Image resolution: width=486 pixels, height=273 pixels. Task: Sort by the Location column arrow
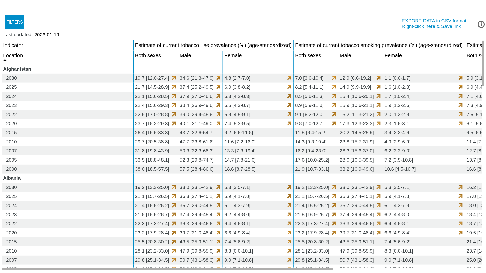click(x=5, y=60)
